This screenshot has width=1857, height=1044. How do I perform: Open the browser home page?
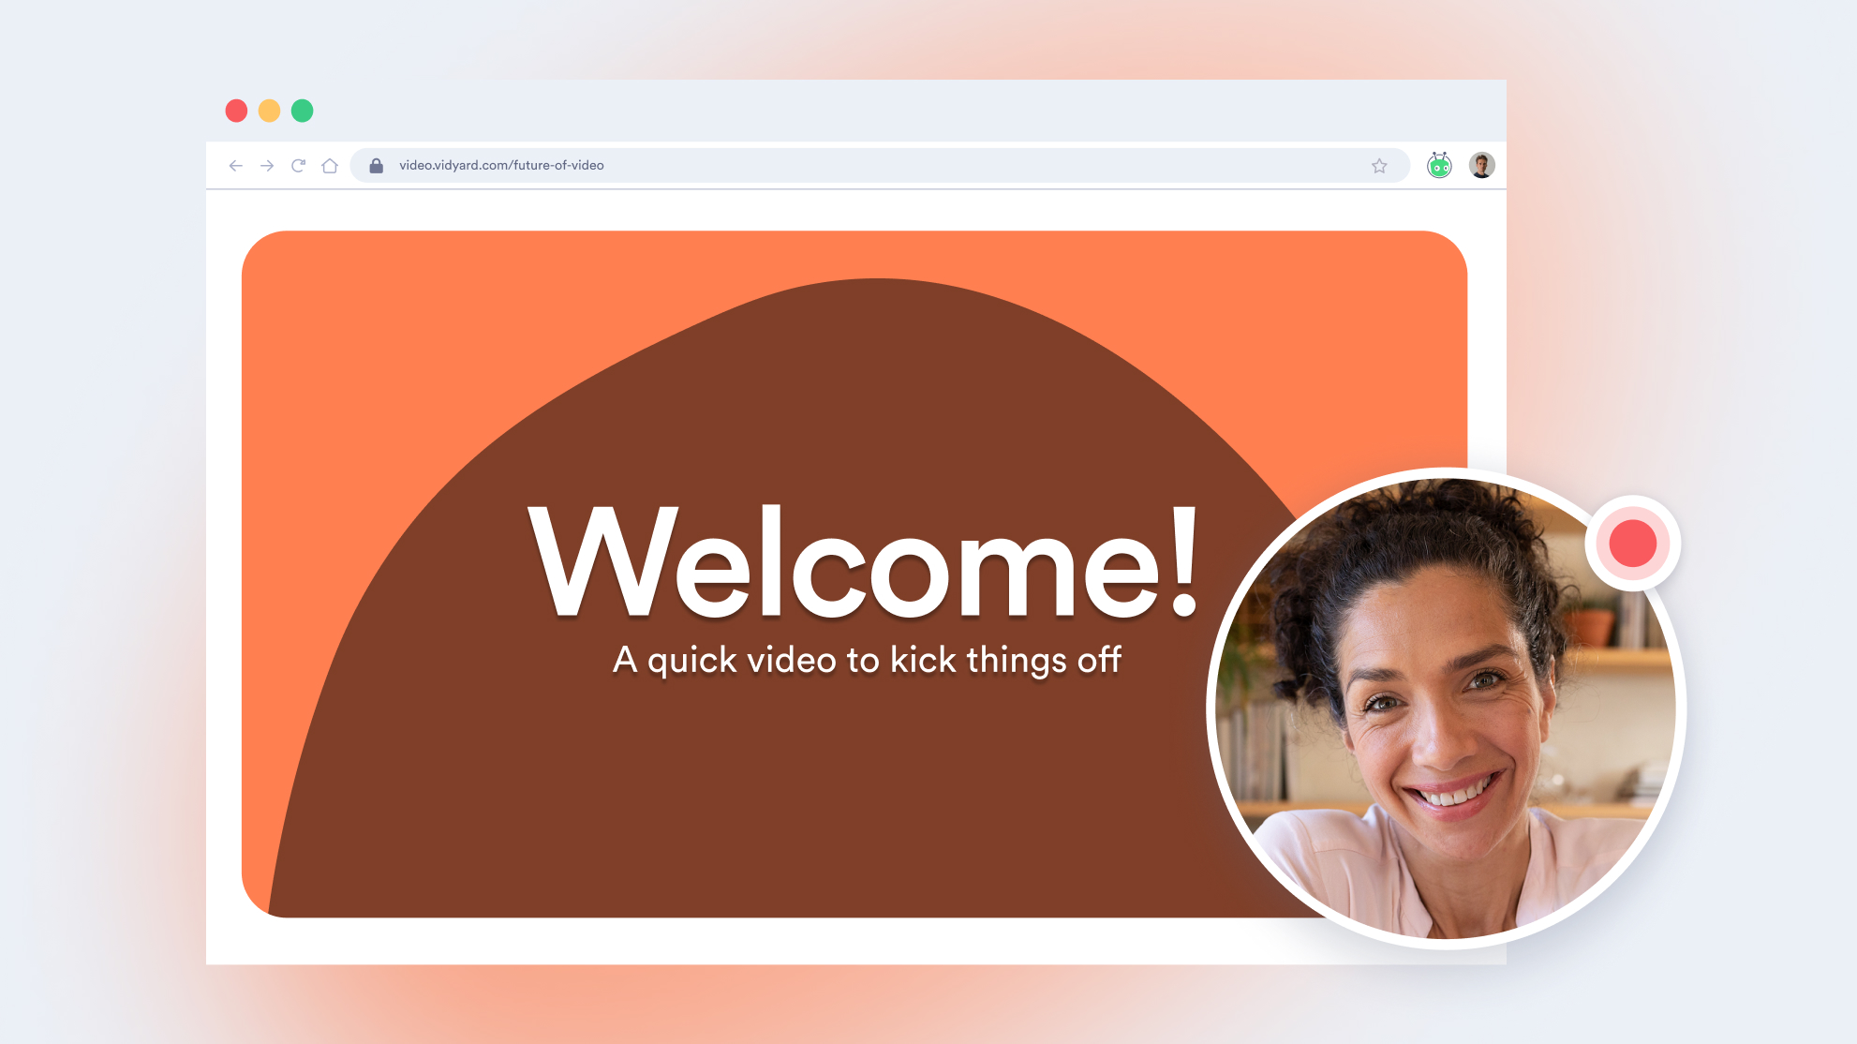330,166
